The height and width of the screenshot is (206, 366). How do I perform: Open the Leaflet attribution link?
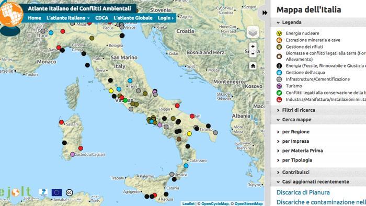click(188, 204)
